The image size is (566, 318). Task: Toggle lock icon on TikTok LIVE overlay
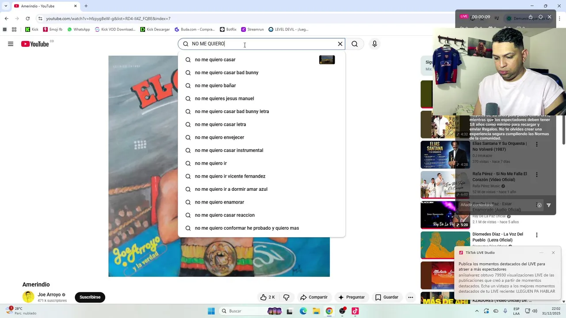531,17
